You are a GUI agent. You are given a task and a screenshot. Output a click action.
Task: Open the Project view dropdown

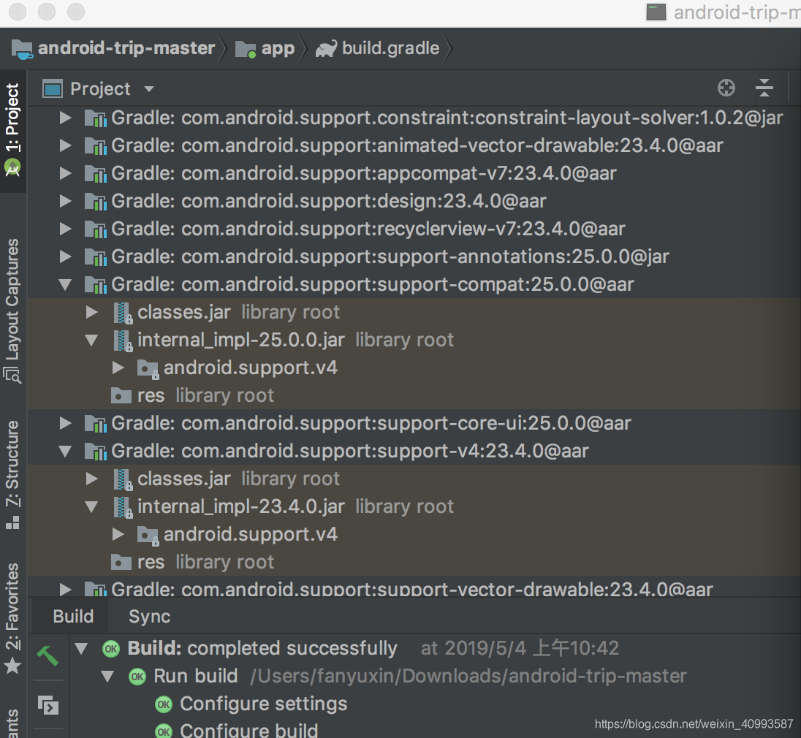tap(148, 89)
